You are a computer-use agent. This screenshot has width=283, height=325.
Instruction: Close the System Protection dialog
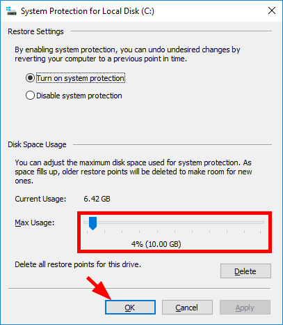tap(272, 10)
